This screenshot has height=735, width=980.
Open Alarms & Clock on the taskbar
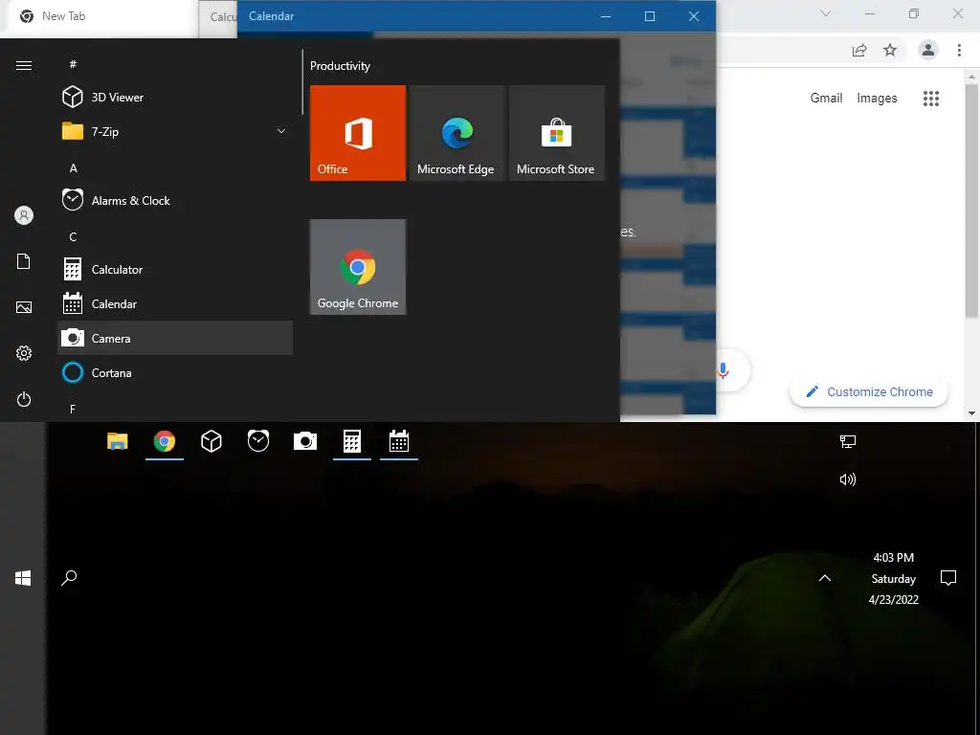point(258,441)
